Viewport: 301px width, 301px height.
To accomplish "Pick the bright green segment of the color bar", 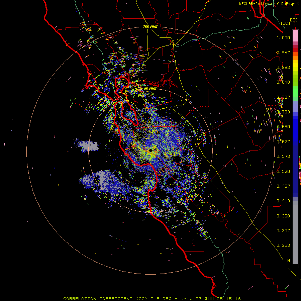I will [295, 91].
